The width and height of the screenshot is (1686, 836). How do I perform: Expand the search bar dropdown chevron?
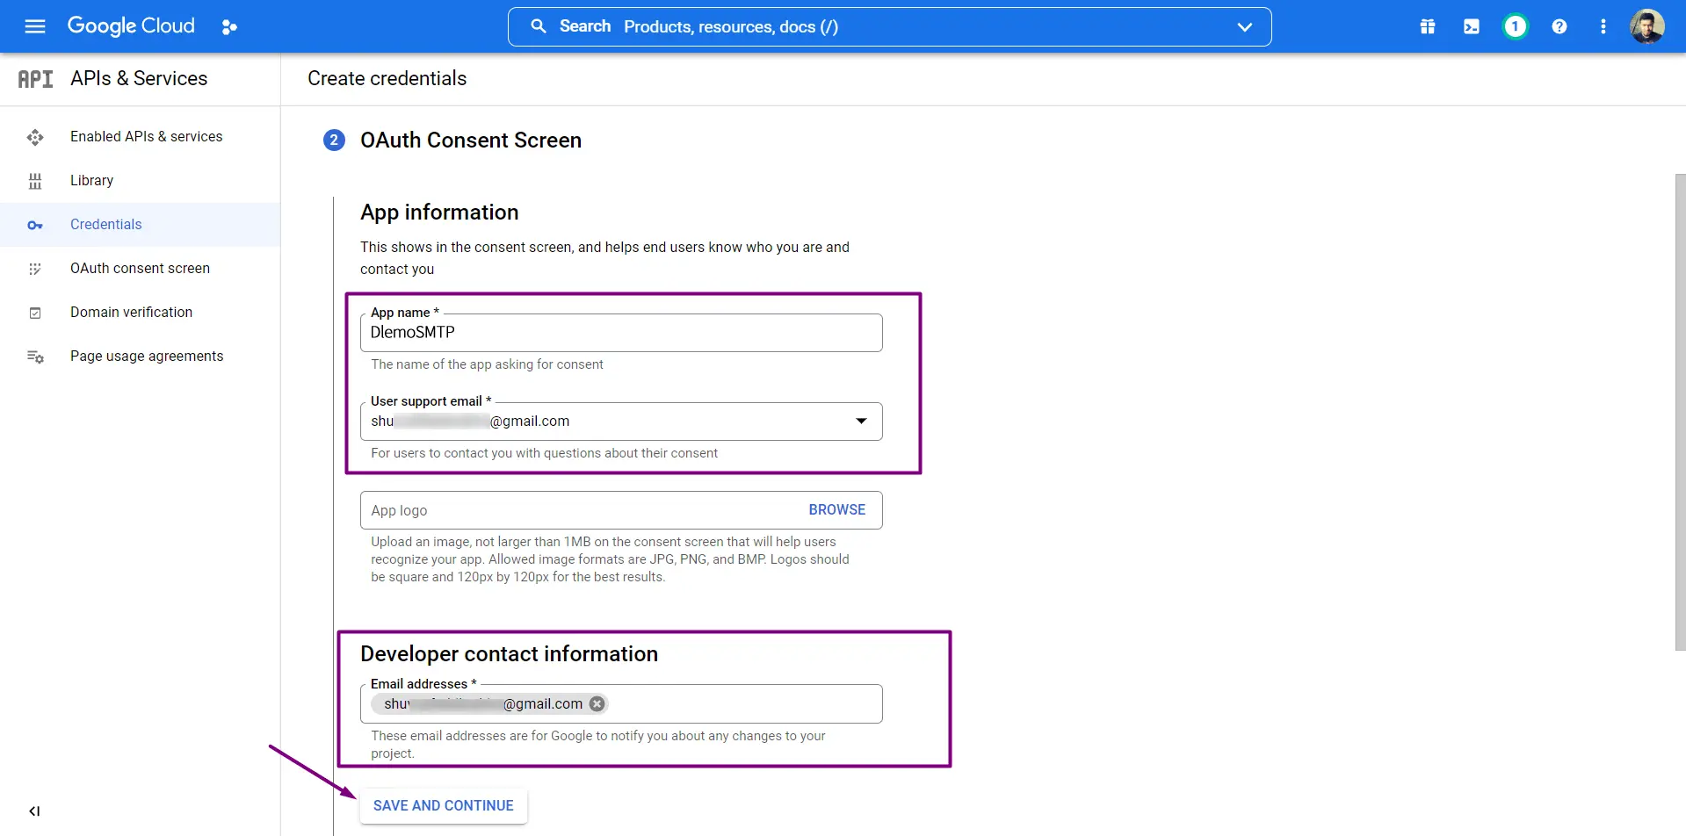[1244, 27]
